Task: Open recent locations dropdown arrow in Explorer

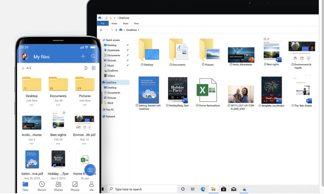Action: [x=112, y=30]
